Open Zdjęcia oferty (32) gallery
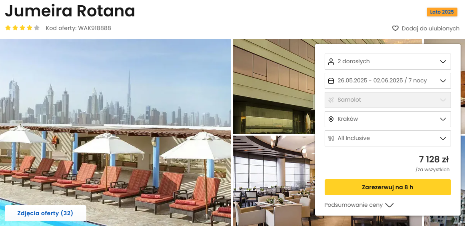 (x=45, y=213)
